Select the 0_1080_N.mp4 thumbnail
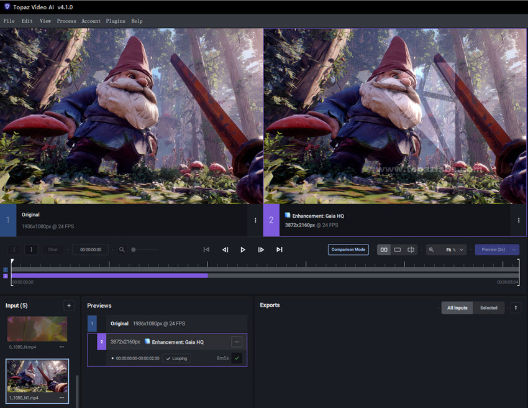The height and width of the screenshot is (408, 528). click(x=37, y=329)
